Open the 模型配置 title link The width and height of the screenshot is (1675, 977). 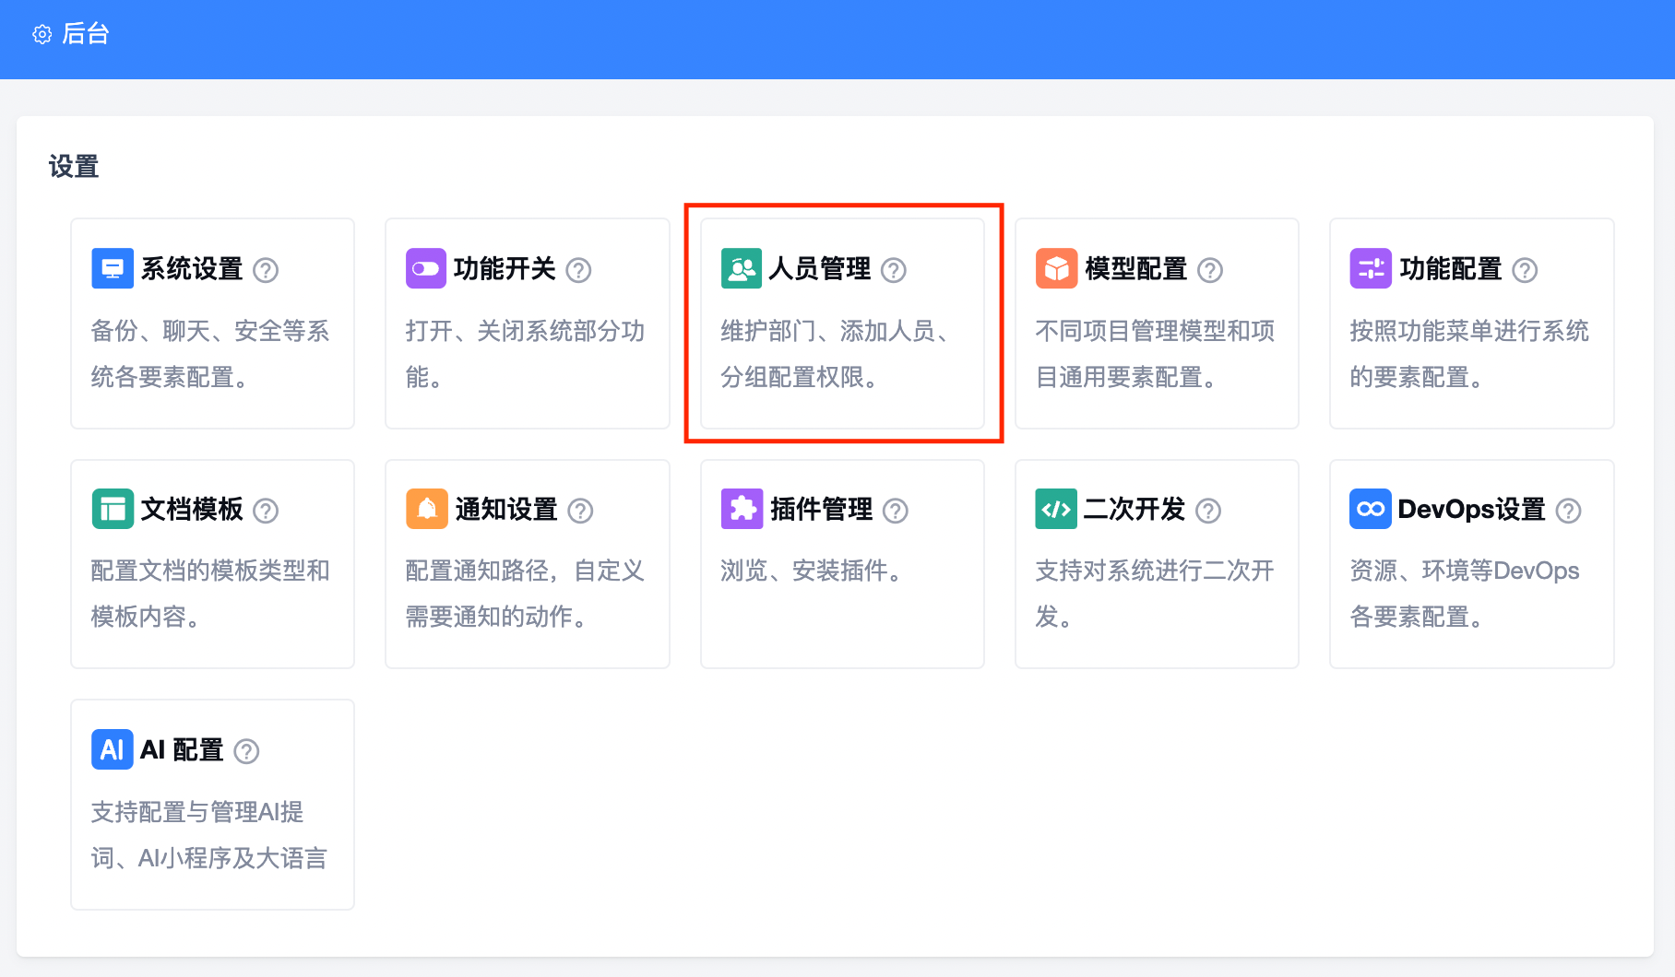pyautogui.click(x=1135, y=269)
